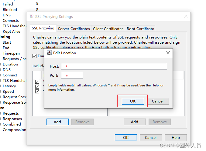The width and height of the screenshot is (206, 151).
Task: Select the Timespan row
Action: [11, 53]
